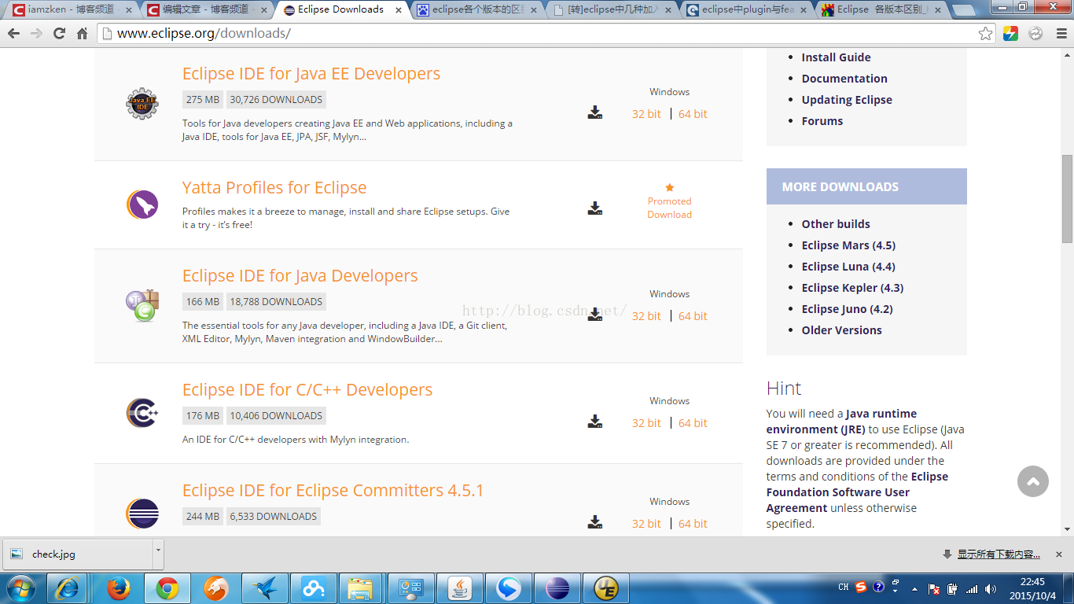The width and height of the screenshot is (1074, 604).
Task: Download 64 bit Java EE Developers
Action: (x=693, y=114)
